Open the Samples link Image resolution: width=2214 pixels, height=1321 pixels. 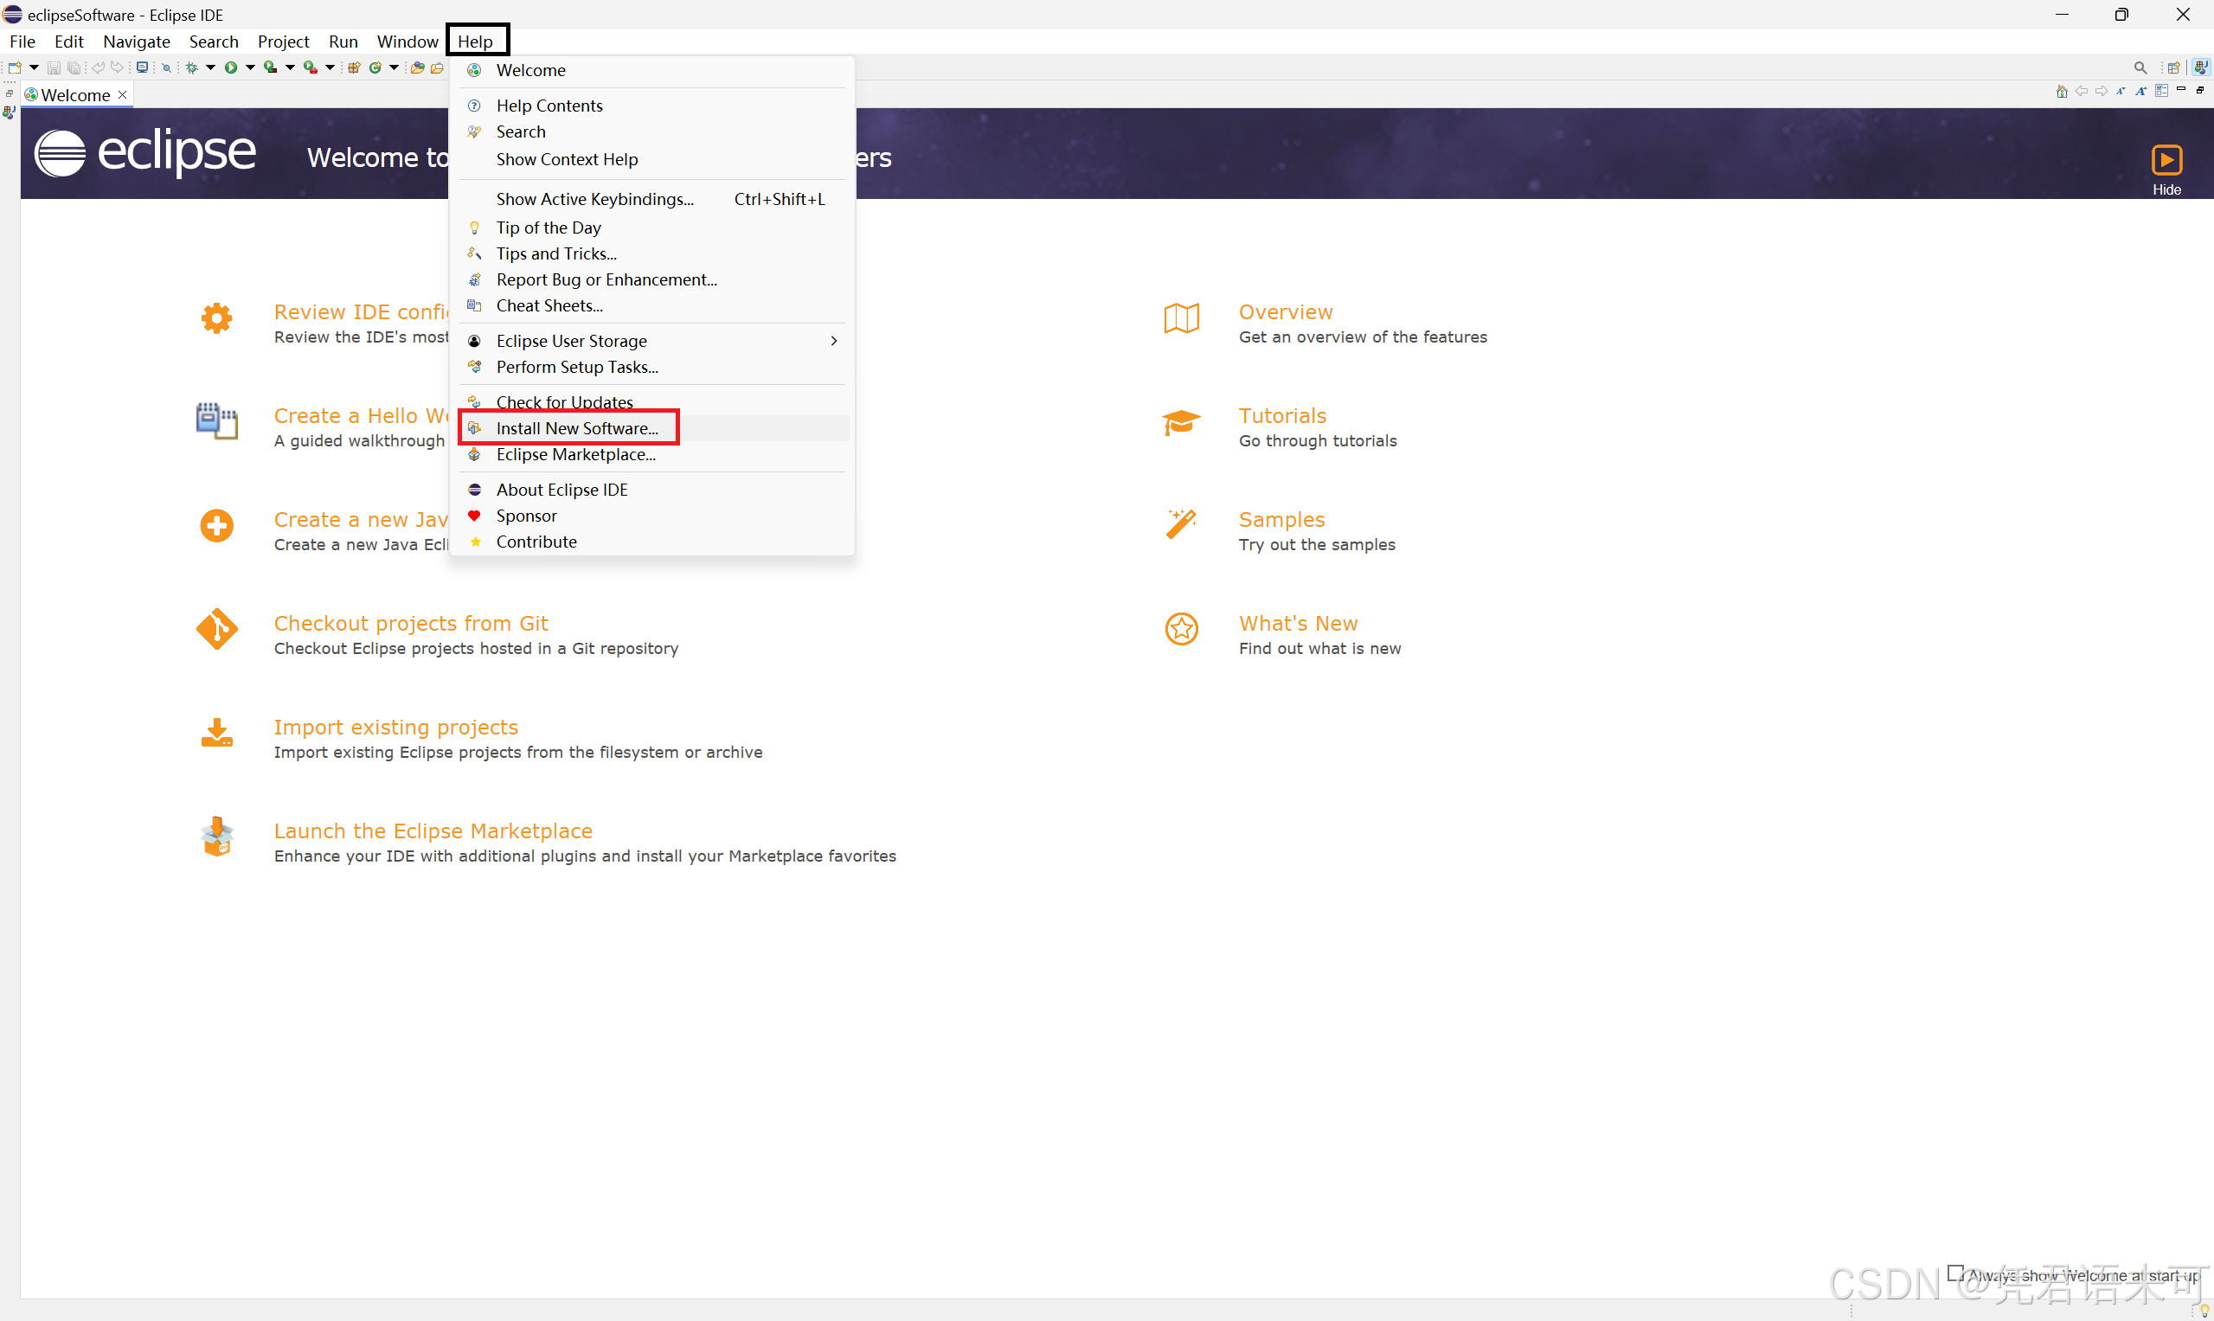pos(1281,519)
